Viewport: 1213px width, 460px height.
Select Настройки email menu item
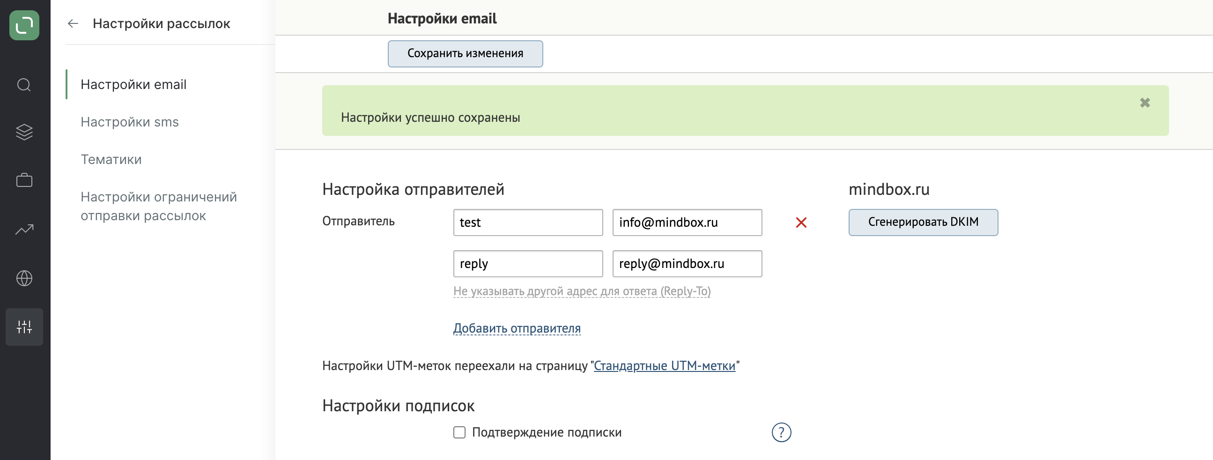click(x=133, y=85)
